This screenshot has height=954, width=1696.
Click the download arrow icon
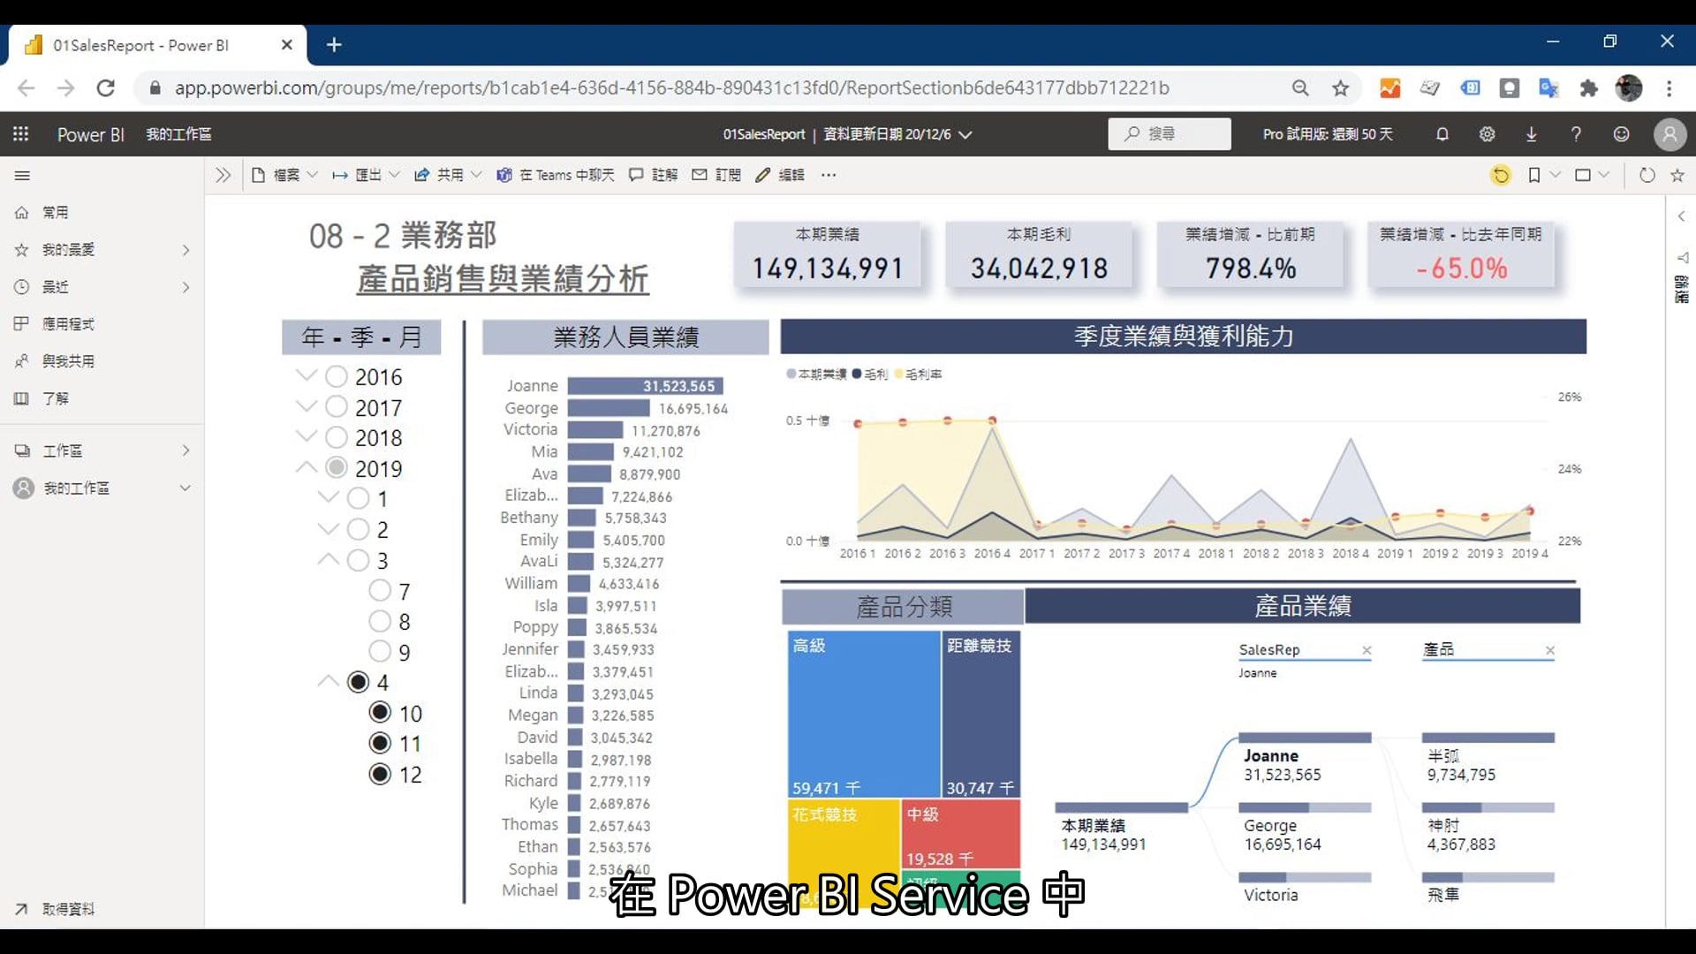click(1531, 134)
